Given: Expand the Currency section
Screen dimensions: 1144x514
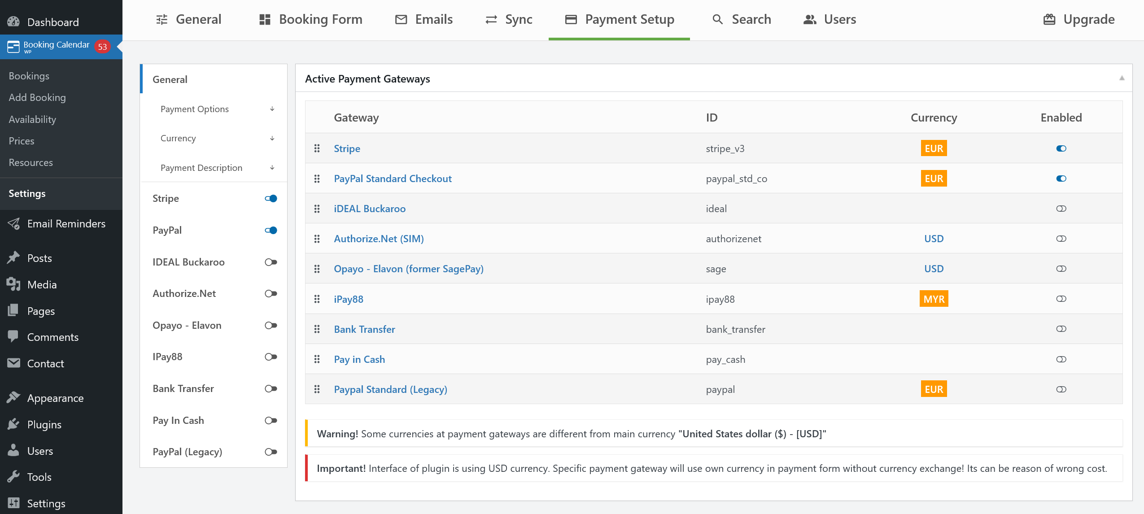Looking at the screenshot, I should (214, 138).
